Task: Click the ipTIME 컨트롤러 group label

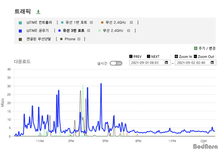Action: tap(39, 23)
